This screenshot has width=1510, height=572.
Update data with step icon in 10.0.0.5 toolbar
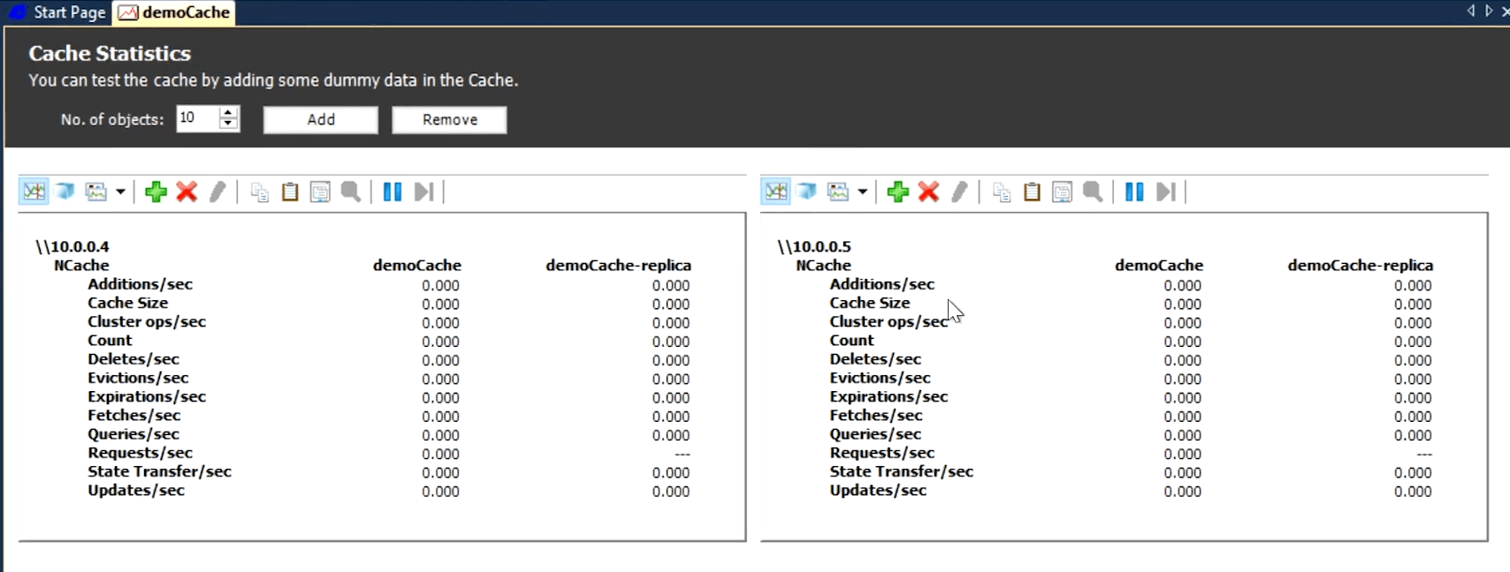click(1166, 192)
